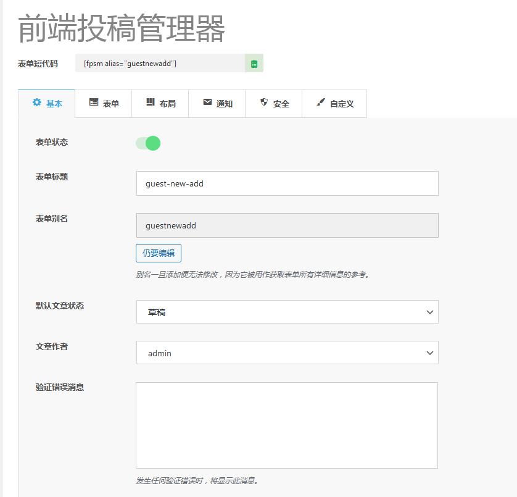
Task: Click the 表单别名 field guestnewadd
Action: [x=287, y=225]
